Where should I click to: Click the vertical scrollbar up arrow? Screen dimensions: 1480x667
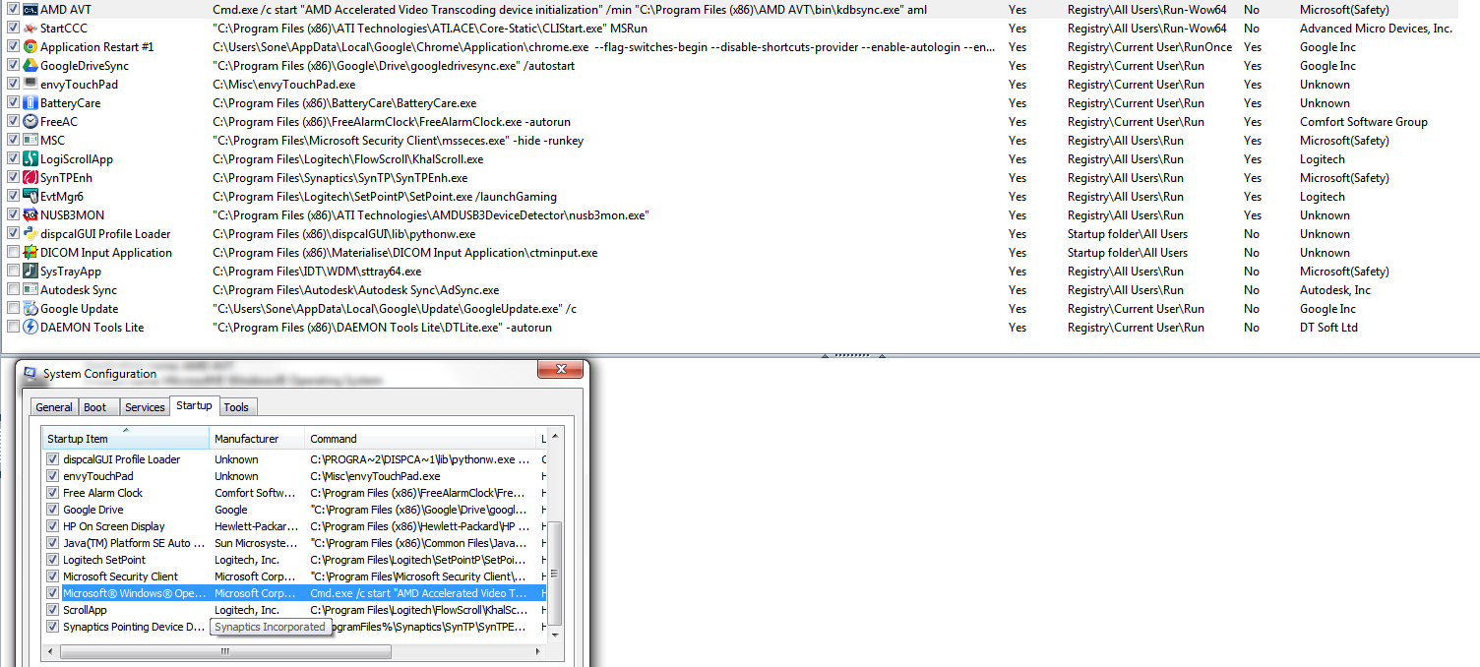point(555,436)
